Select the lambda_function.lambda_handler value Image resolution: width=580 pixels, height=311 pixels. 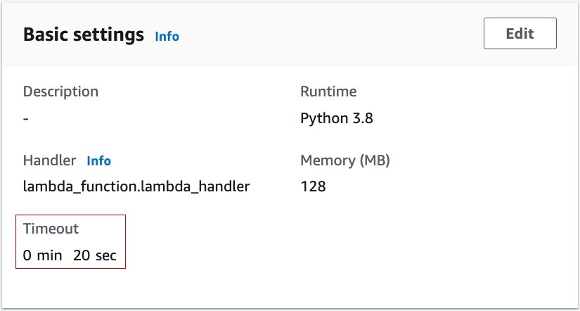(x=136, y=186)
